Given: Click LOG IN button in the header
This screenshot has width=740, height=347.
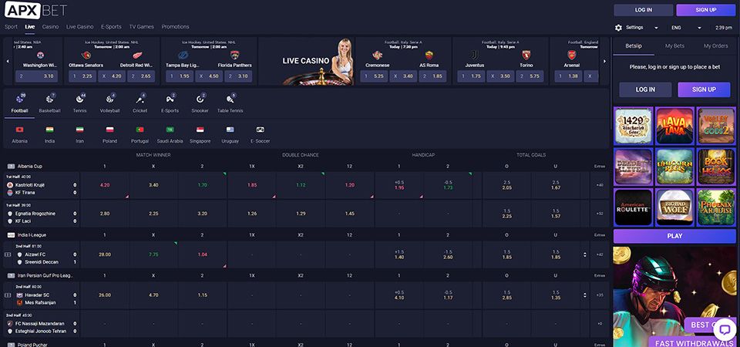Looking at the screenshot, I should (x=643, y=10).
